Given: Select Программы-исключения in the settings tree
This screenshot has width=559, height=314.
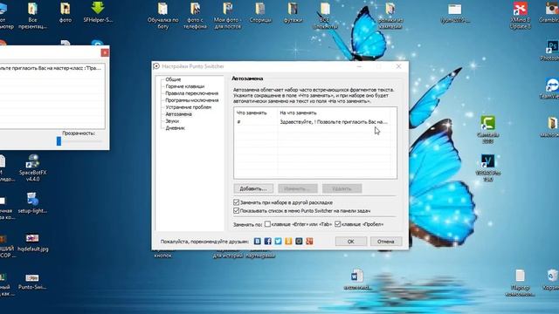Looking at the screenshot, I should click(192, 100).
